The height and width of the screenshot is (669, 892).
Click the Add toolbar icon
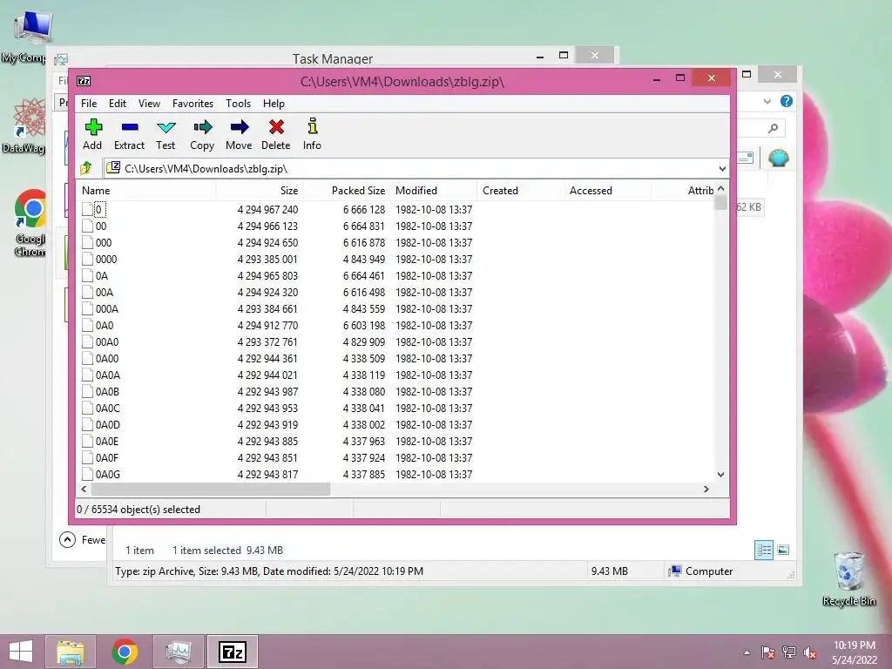click(x=93, y=127)
